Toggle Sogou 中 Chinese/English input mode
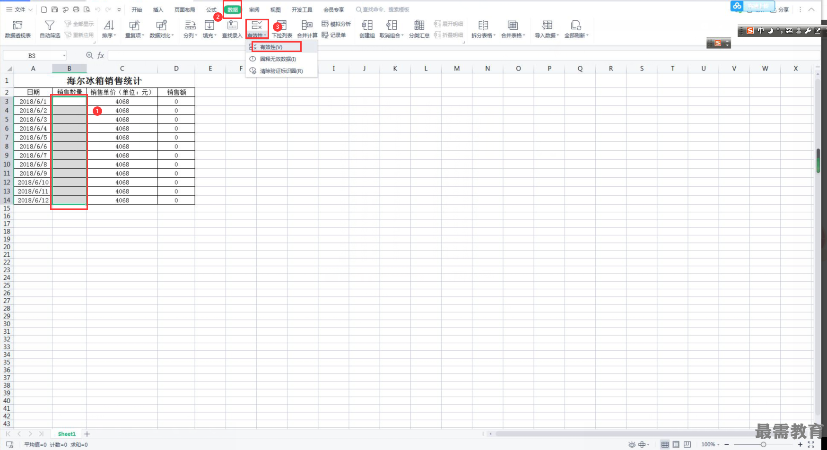The image size is (827, 450). click(x=761, y=31)
